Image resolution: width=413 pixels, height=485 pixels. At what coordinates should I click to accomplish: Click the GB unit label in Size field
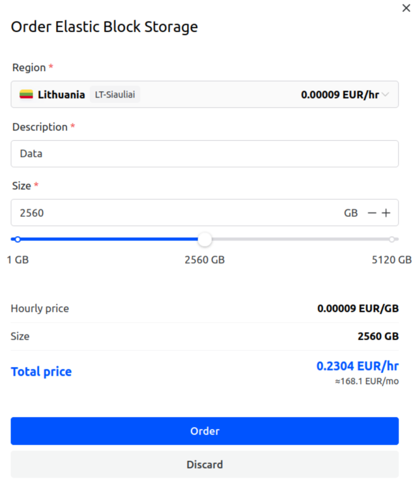(351, 213)
